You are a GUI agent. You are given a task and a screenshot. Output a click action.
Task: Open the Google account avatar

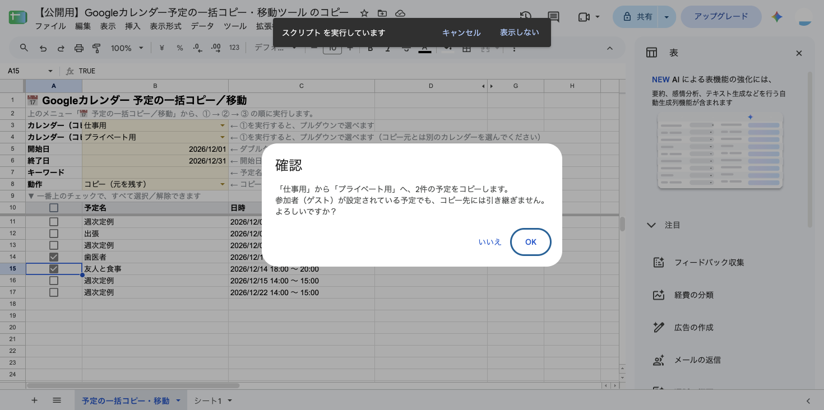[804, 17]
